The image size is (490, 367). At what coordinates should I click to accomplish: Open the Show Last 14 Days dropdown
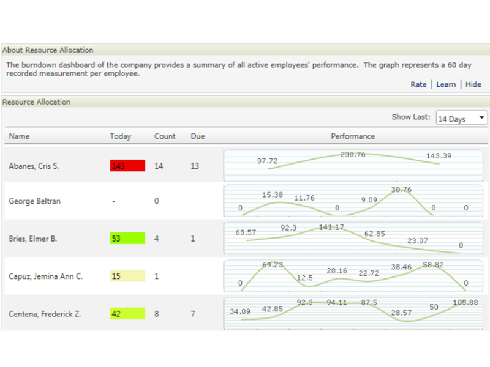pyautogui.click(x=462, y=118)
